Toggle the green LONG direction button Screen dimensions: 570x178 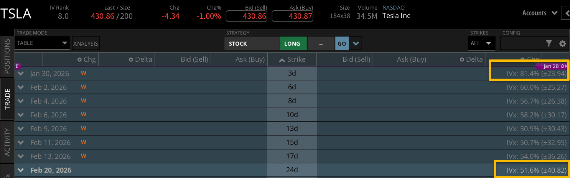click(x=293, y=43)
